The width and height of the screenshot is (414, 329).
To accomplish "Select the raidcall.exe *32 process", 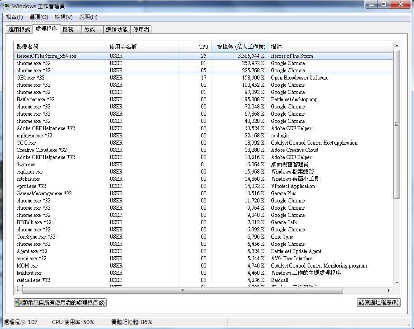I will pos(203,280).
